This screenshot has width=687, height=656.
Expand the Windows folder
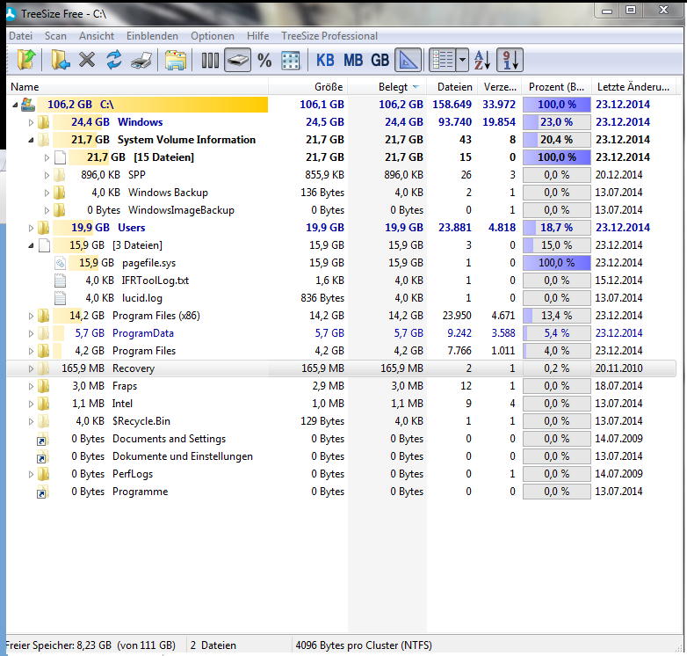31,122
